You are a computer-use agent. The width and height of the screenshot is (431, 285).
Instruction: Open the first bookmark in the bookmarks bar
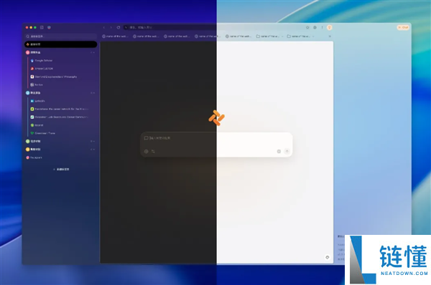coord(115,37)
